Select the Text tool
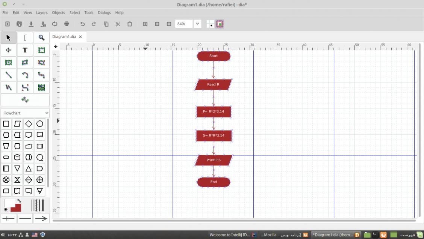The width and height of the screenshot is (424, 239). (25, 50)
